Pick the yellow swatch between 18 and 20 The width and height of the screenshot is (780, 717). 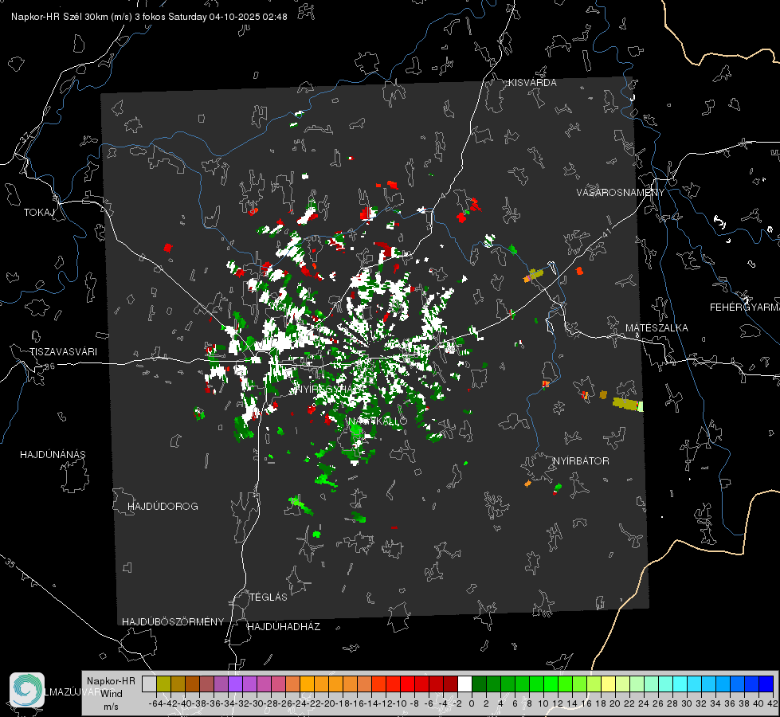[608, 684]
